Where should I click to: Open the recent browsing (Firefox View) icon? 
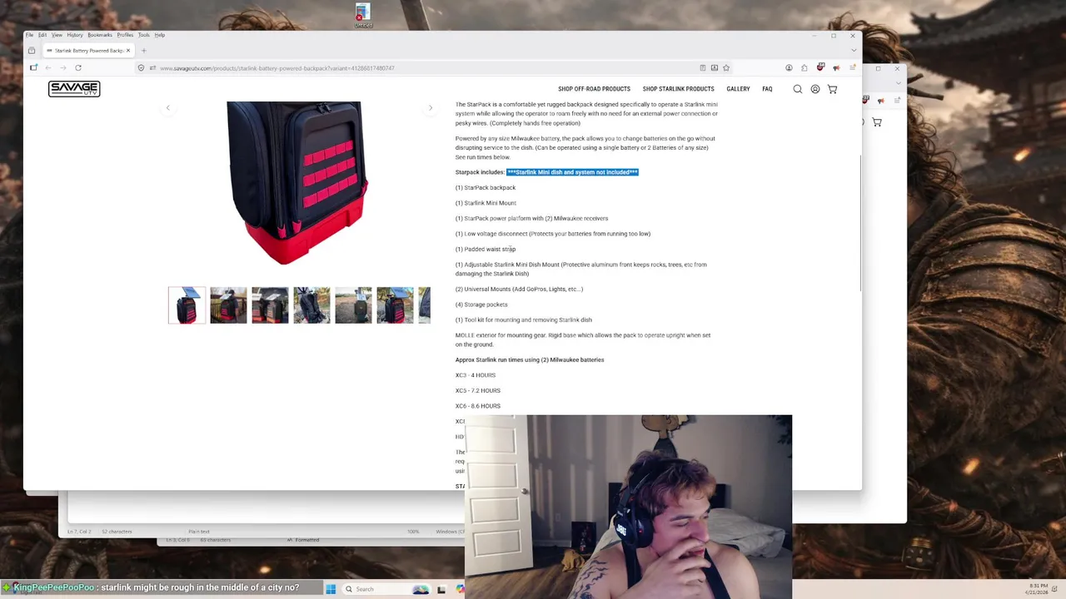(x=32, y=51)
